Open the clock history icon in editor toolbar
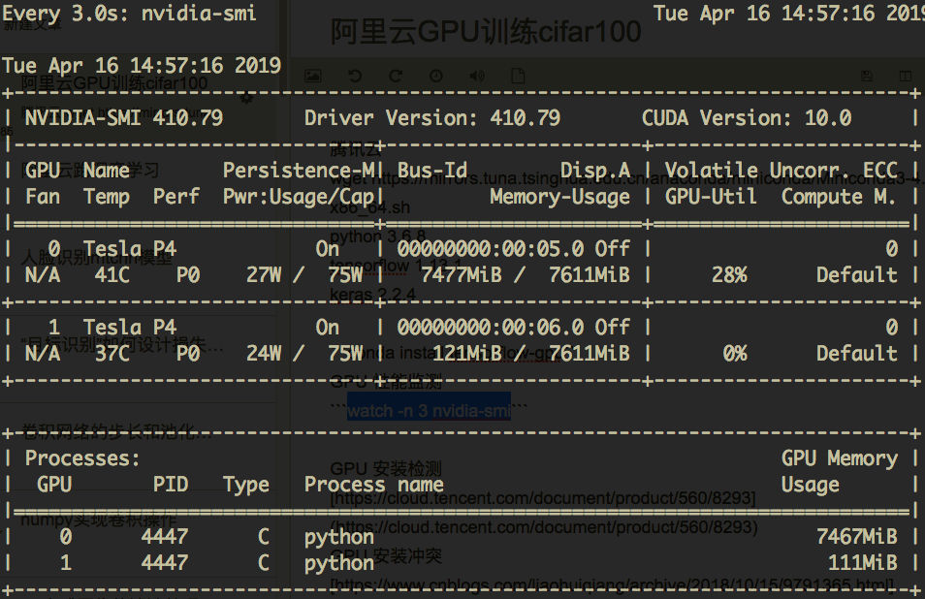The width and height of the screenshot is (925, 599). (x=436, y=76)
